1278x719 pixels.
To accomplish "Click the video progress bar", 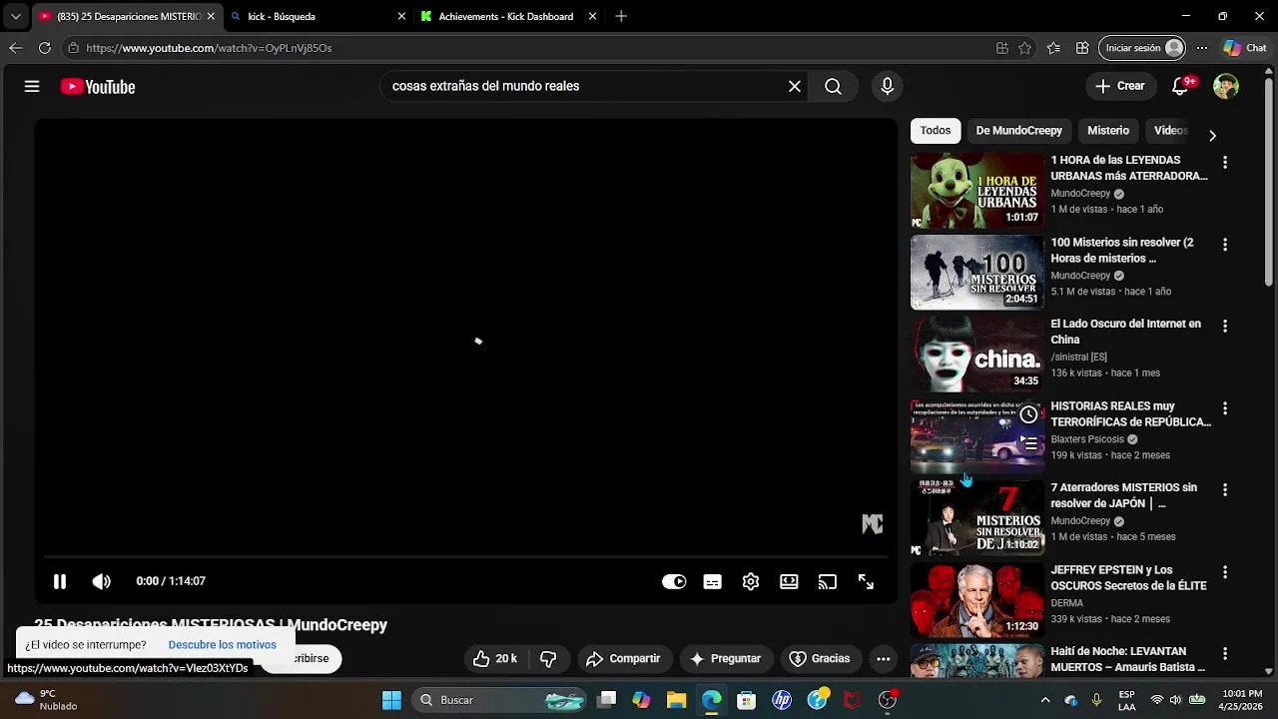I will click(x=466, y=557).
